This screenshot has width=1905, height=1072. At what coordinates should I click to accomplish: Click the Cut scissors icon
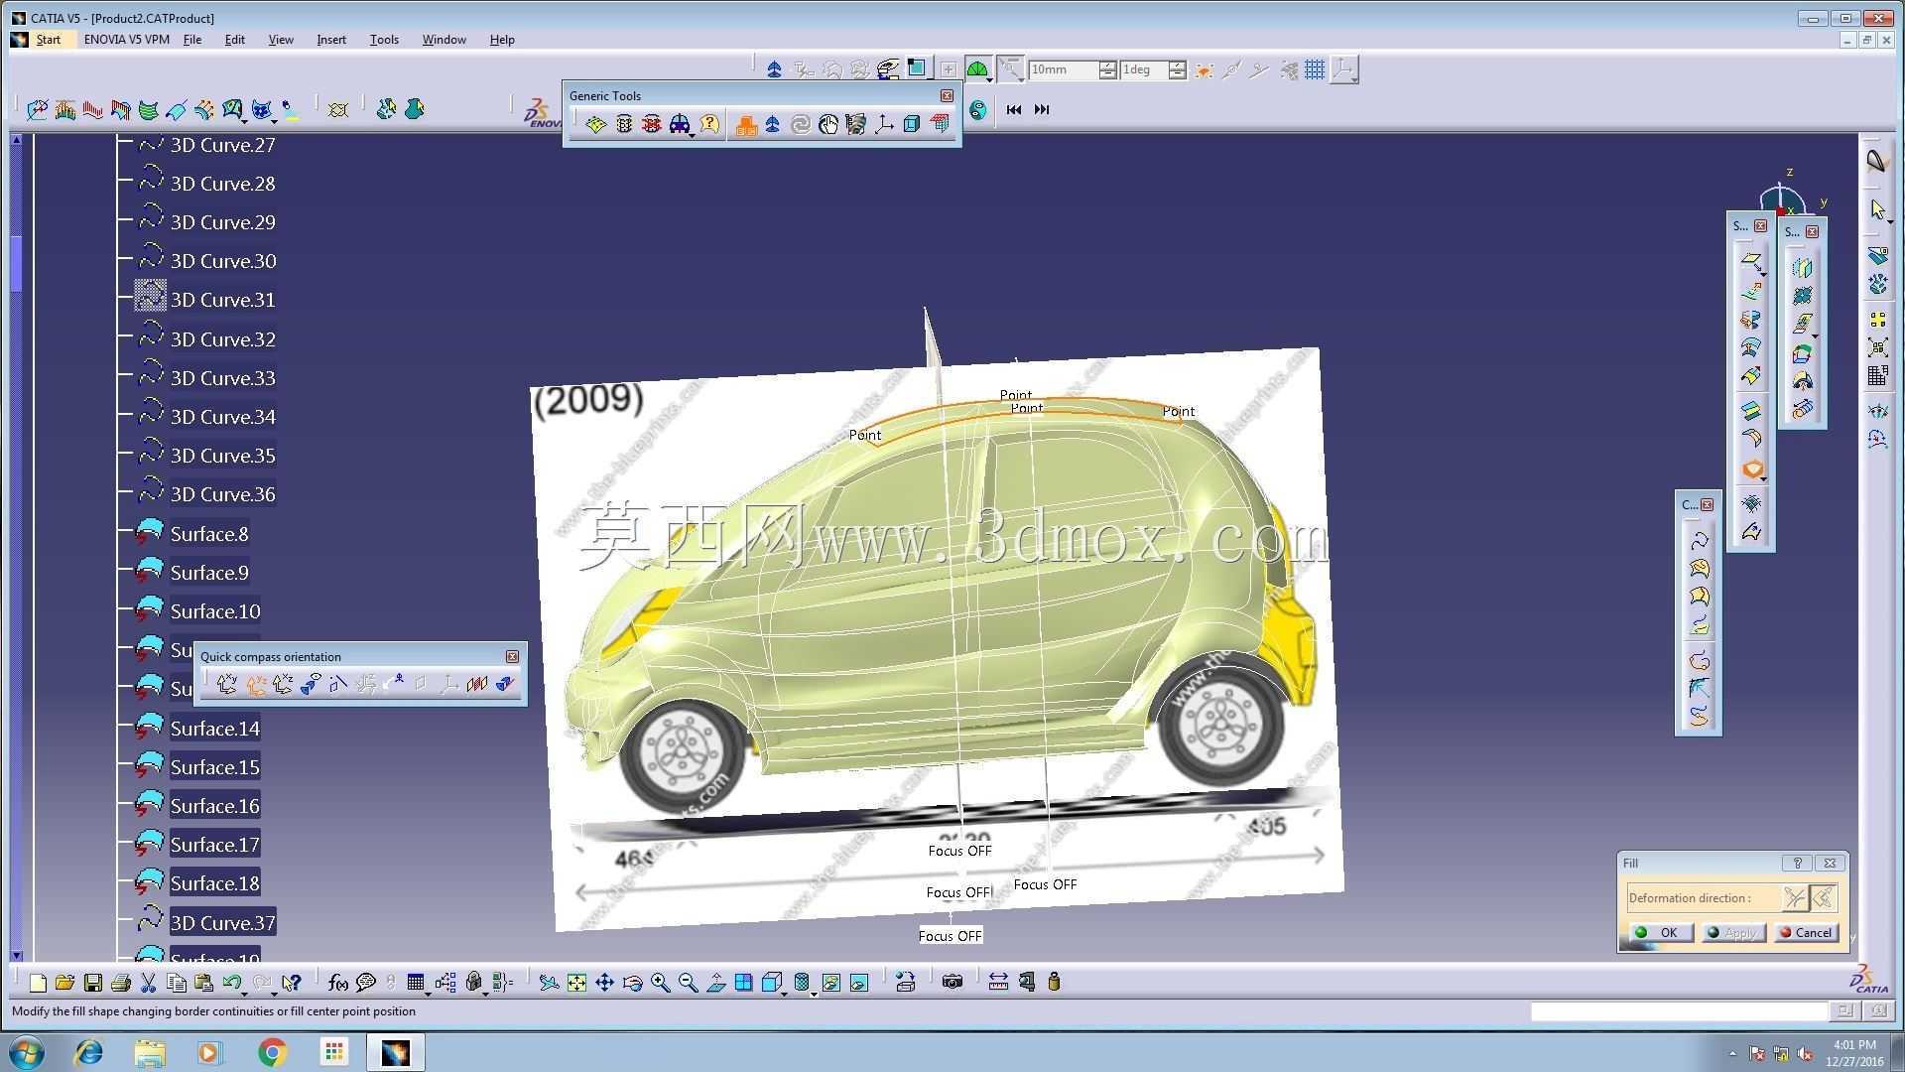coord(148,983)
